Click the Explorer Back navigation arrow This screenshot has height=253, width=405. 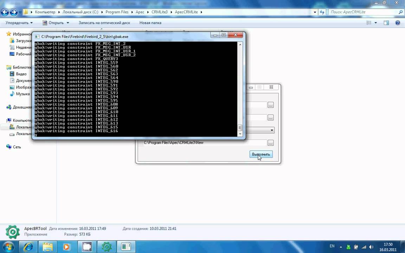click(x=5, y=12)
